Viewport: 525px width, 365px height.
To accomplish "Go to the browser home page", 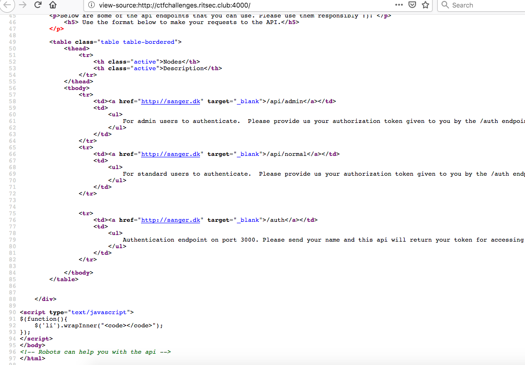I will tap(53, 5).
